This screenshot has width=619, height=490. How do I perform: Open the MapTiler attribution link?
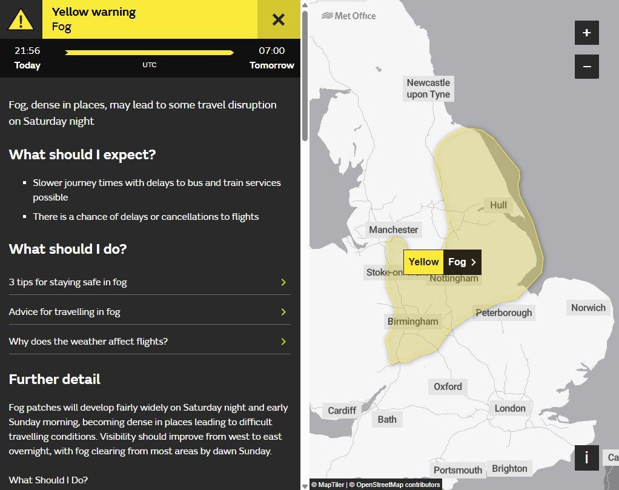pyautogui.click(x=328, y=485)
